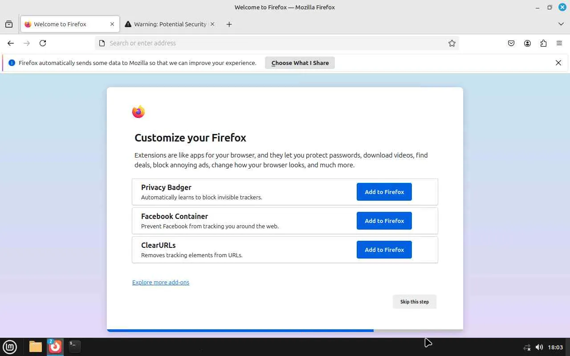Open the Firefox account icon

click(x=527, y=43)
